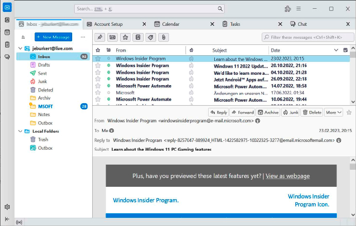Click the global search field
Viewport: 356px width, 226px height.
point(149,9)
